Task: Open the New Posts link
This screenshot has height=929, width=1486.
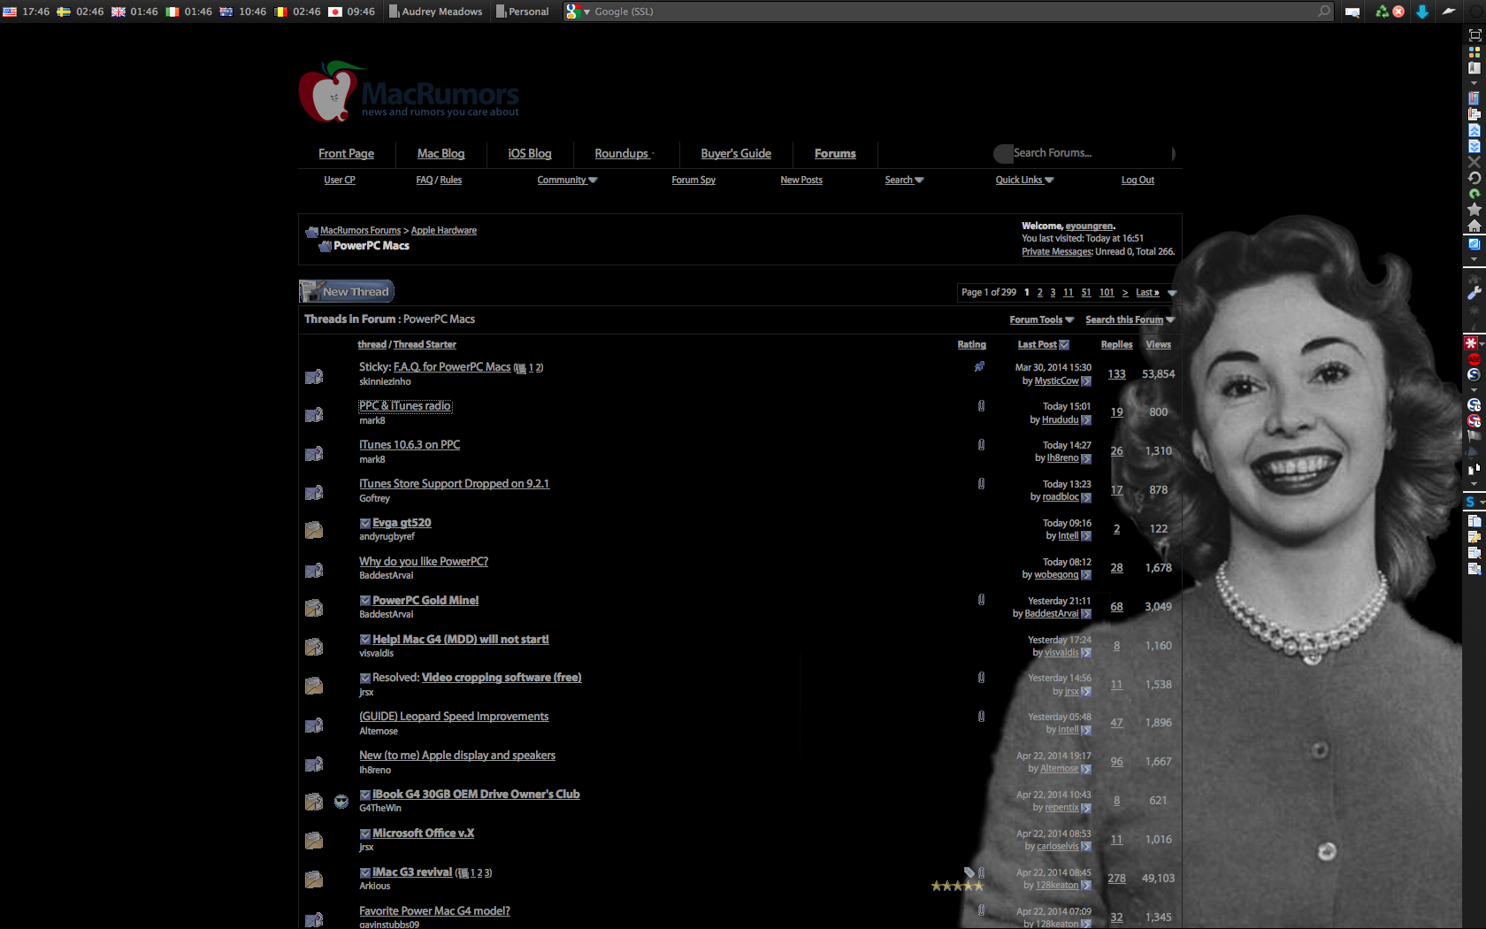Action: [x=801, y=180]
